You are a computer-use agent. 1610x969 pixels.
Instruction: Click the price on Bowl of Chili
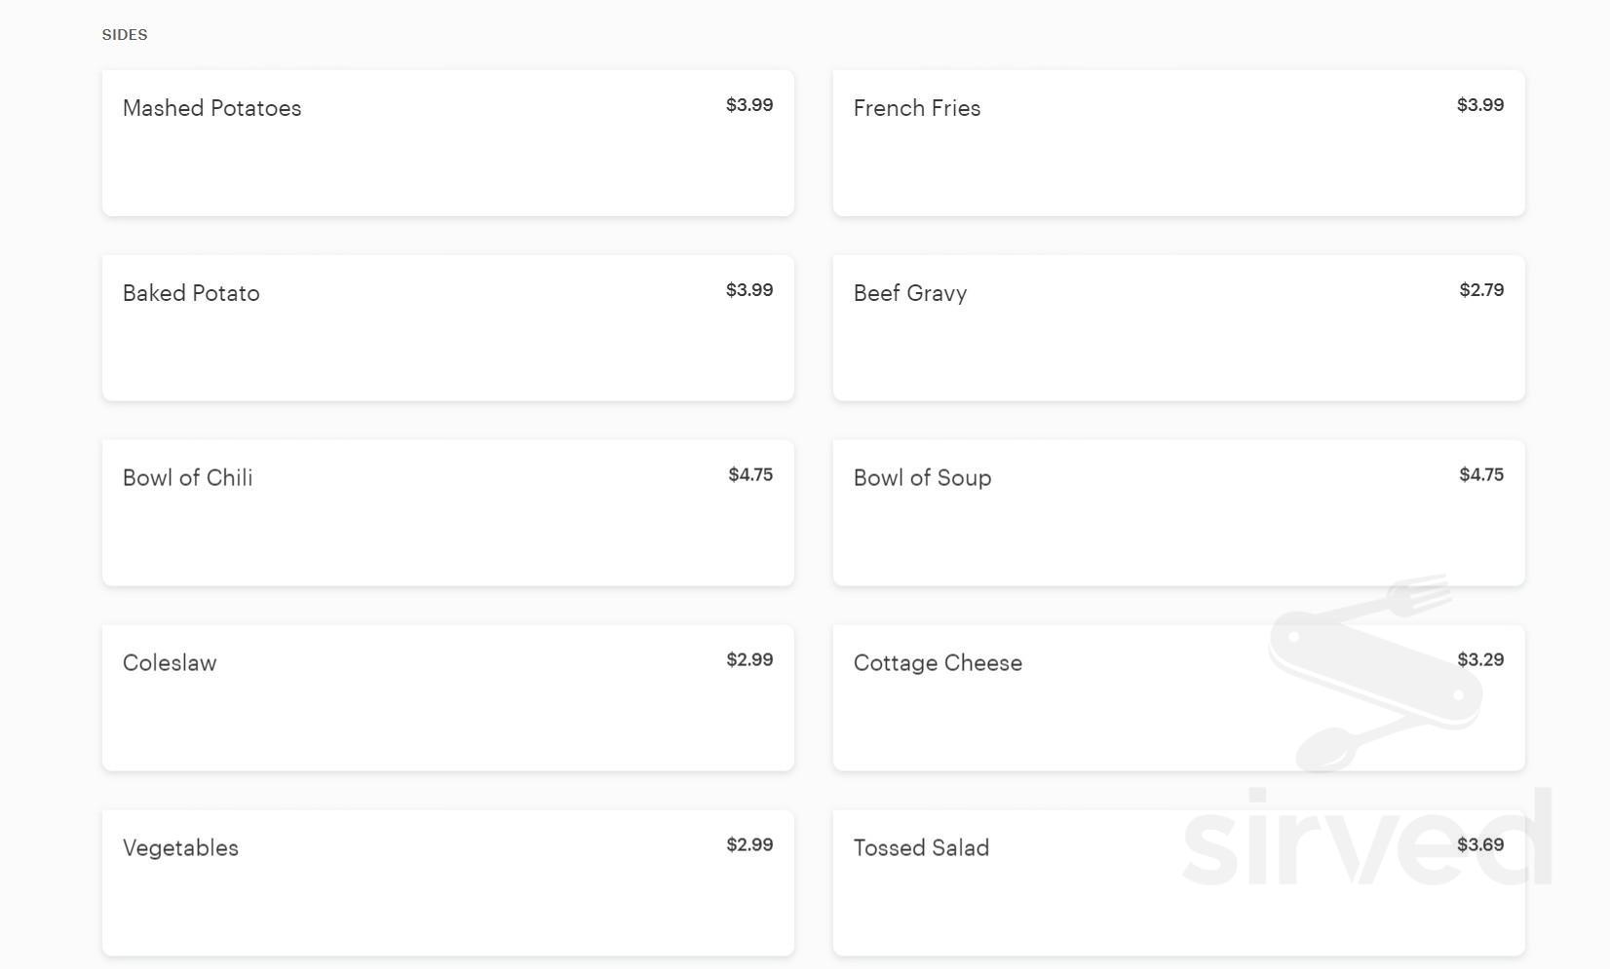point(750,475)
